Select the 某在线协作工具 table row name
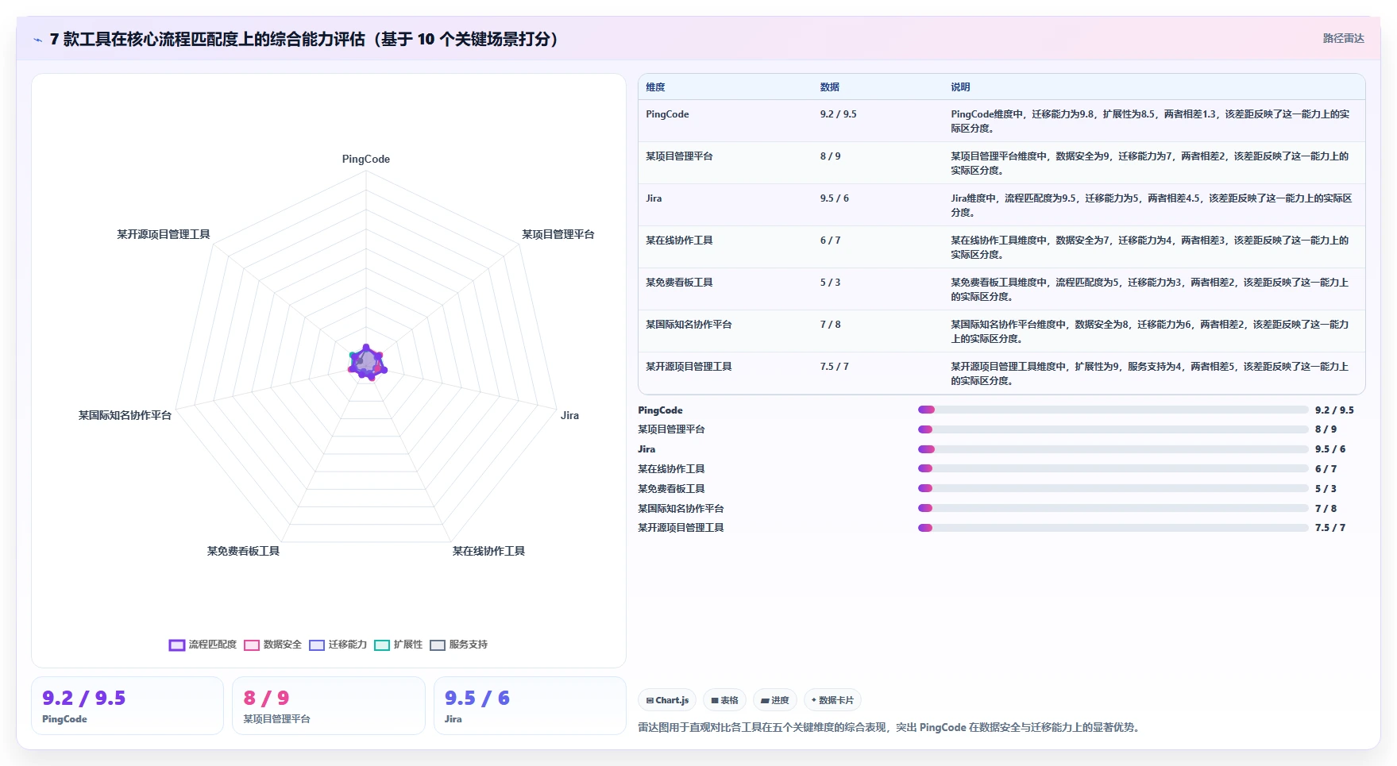This screenshot has height=766, width=1397. 679,241
